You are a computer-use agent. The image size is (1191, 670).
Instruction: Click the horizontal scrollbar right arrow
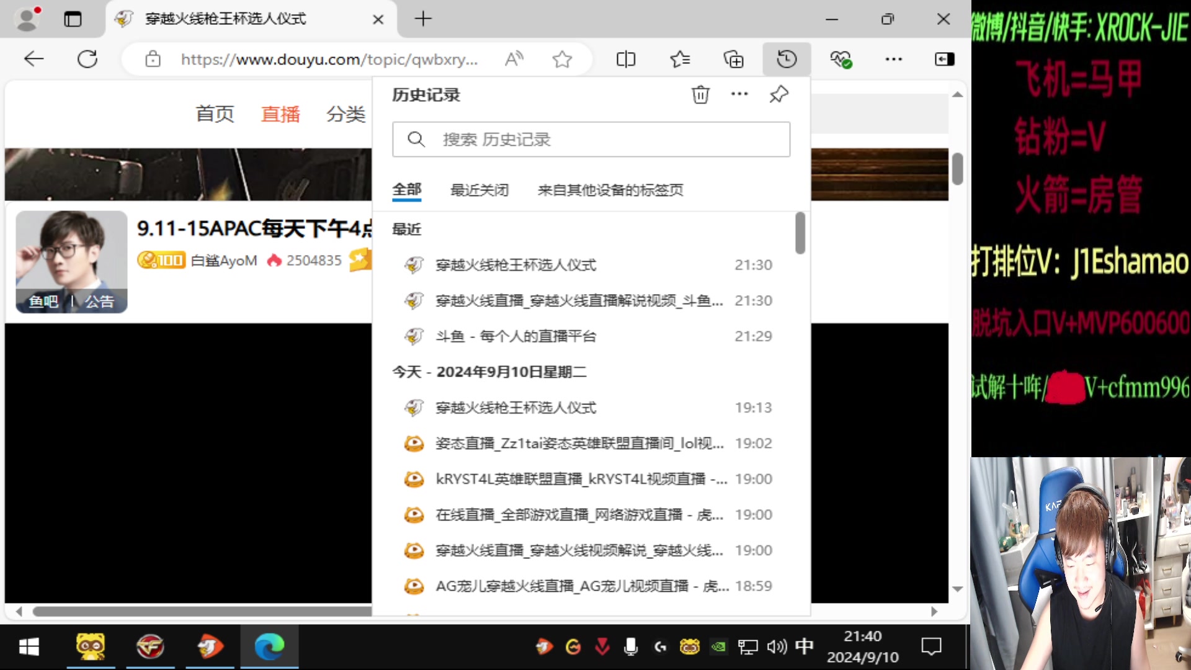pyautogui.click(x=934, y=612)
